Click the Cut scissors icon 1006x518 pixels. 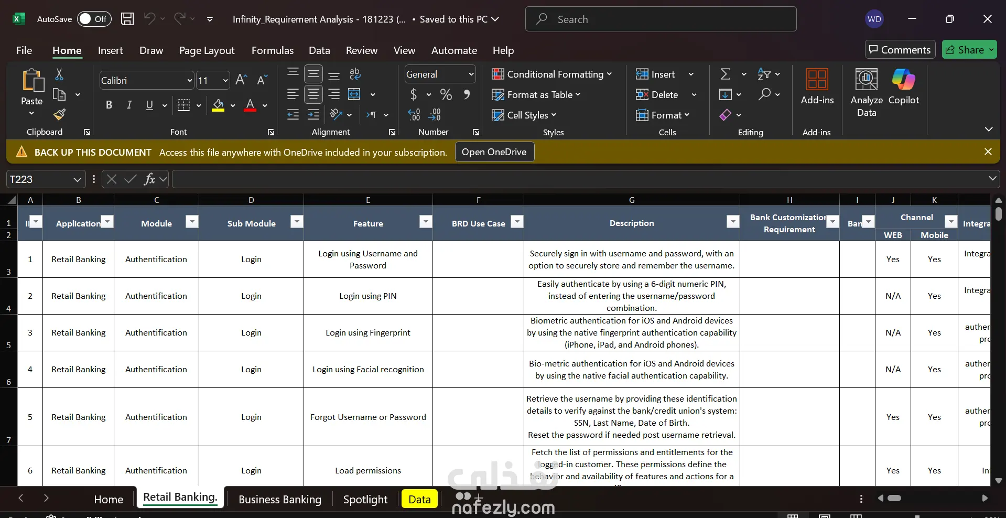pos(59,74)
